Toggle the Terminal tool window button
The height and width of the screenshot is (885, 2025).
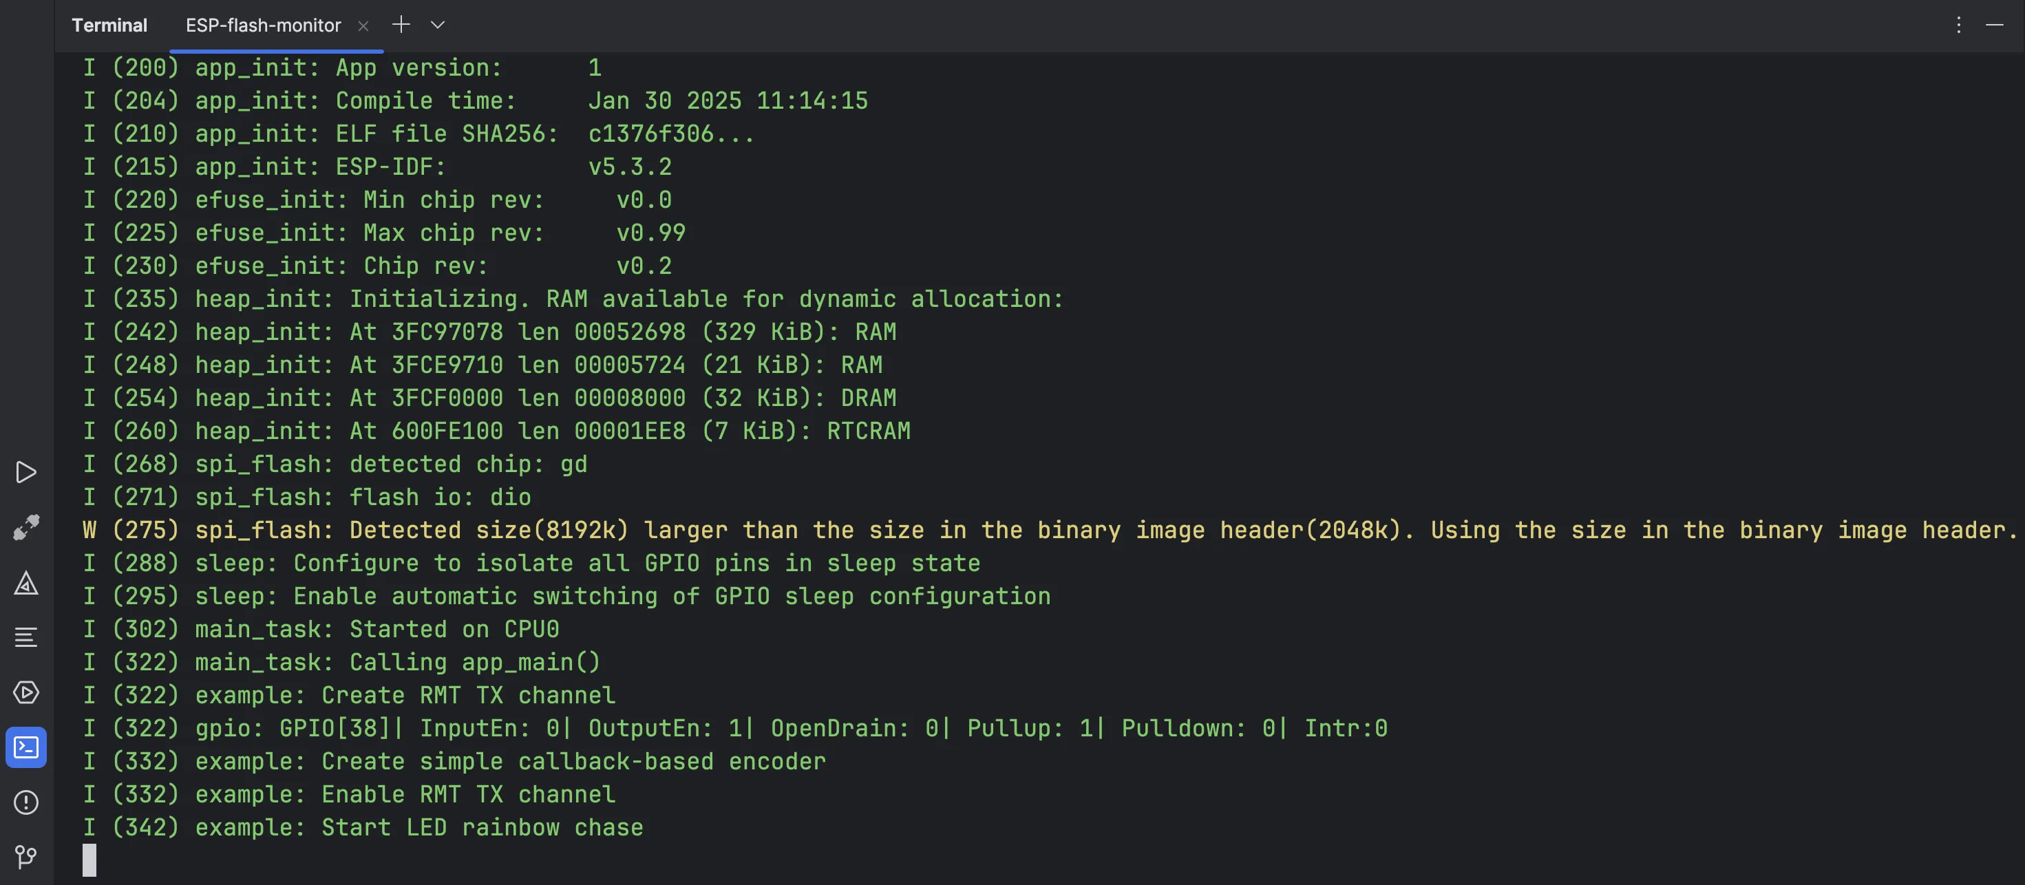pos(26,747)
